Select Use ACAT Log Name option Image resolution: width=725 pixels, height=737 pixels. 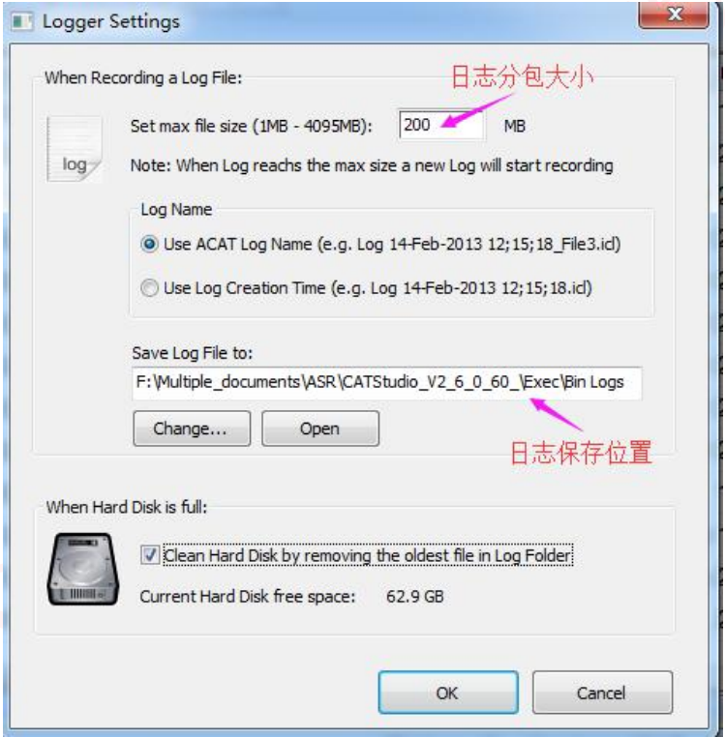pos(150,245)
